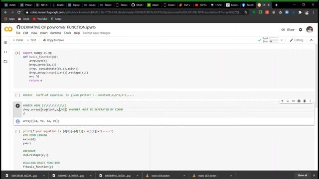Open the Tools menu
Screen dimensions: 319x179
tap(67, 33)
